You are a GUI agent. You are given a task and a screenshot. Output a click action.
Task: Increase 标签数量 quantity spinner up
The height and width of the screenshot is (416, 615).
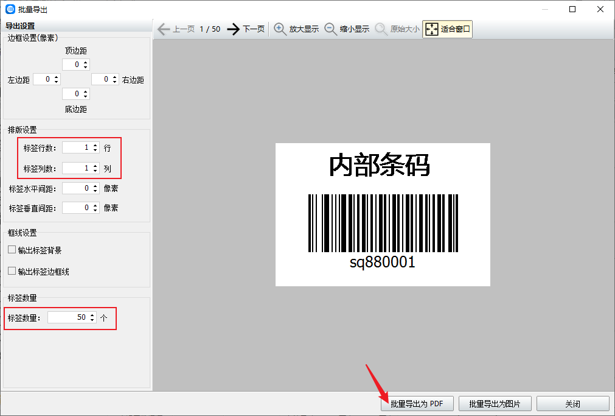(x=92, y=315)
